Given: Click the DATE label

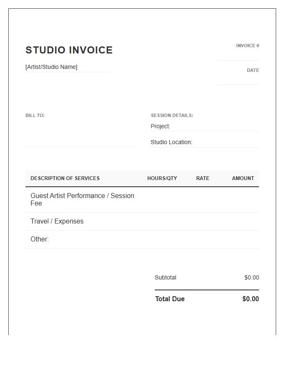Looking at the screenshot, I should (253, 70).
